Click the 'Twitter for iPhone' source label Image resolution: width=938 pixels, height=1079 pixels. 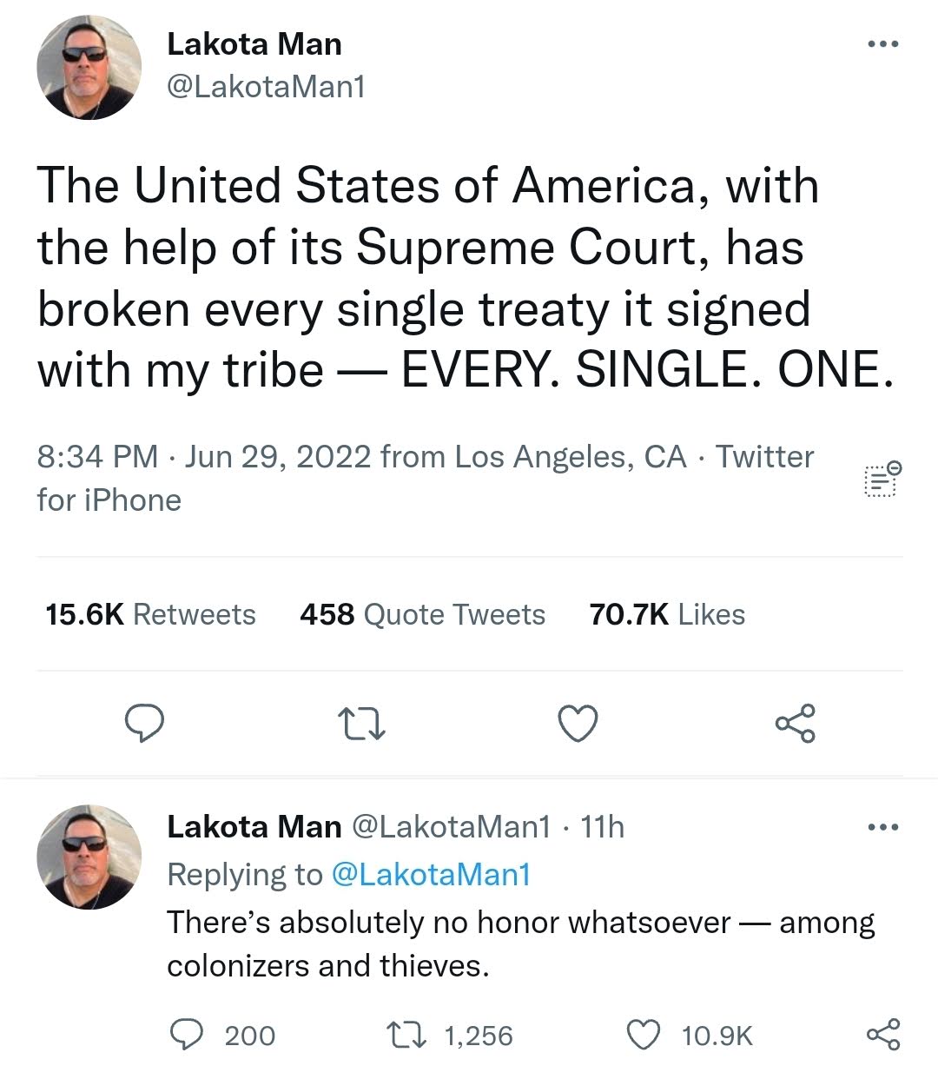426,478
